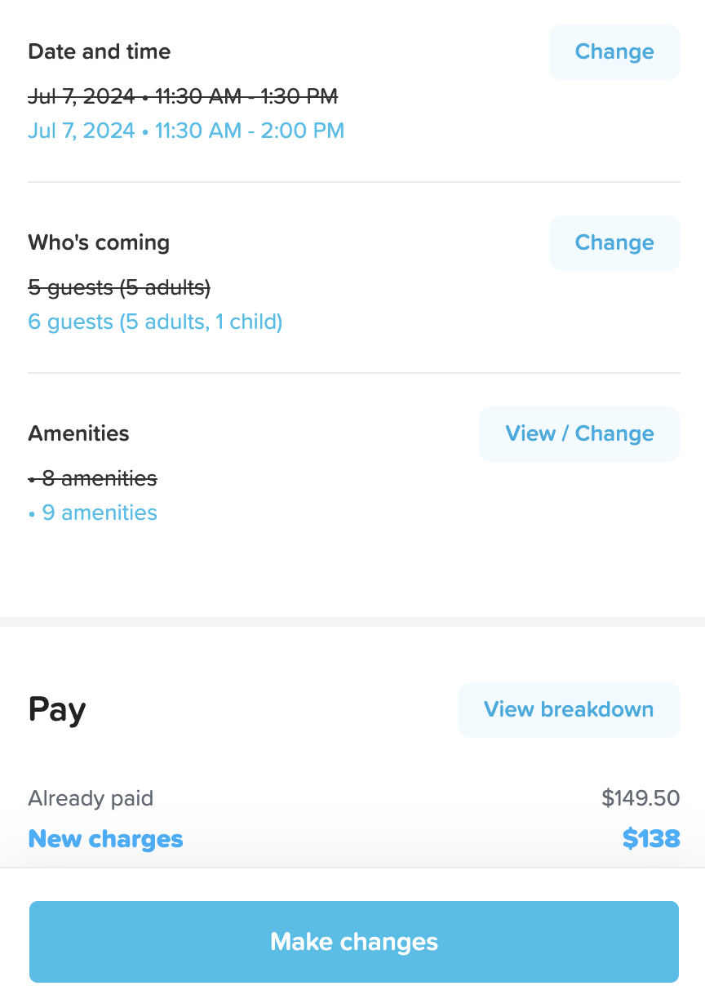Screen dimensions: 705x999
Task: Click the Date and time heading
Action: click(x=100, y=51)
